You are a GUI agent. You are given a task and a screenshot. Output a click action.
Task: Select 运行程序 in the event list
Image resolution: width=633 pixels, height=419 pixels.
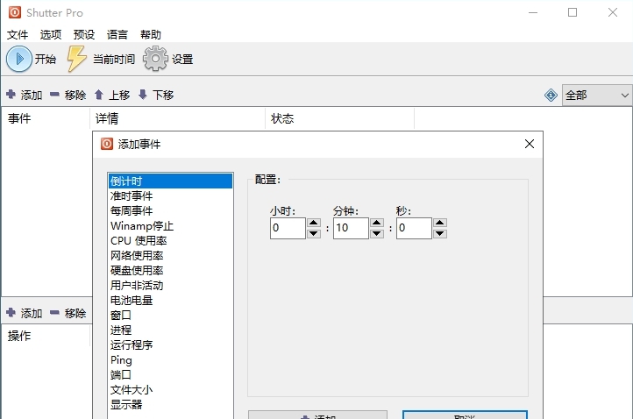tap(170, 344)
